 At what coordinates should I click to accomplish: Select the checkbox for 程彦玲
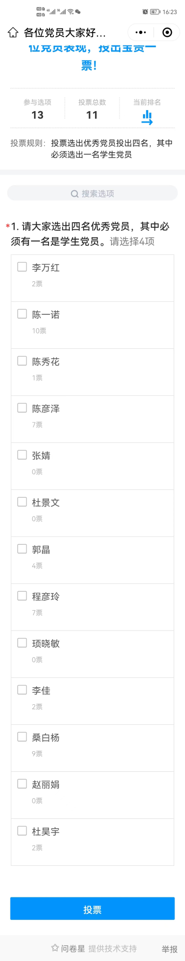click(22, 596)
